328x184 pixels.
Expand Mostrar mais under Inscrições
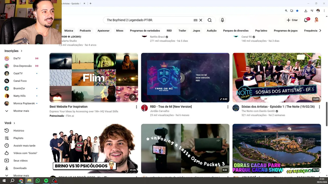[x=22, y=111]
